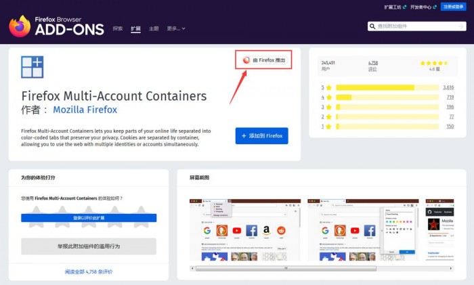Click the add-on search input field

(417, 26)
